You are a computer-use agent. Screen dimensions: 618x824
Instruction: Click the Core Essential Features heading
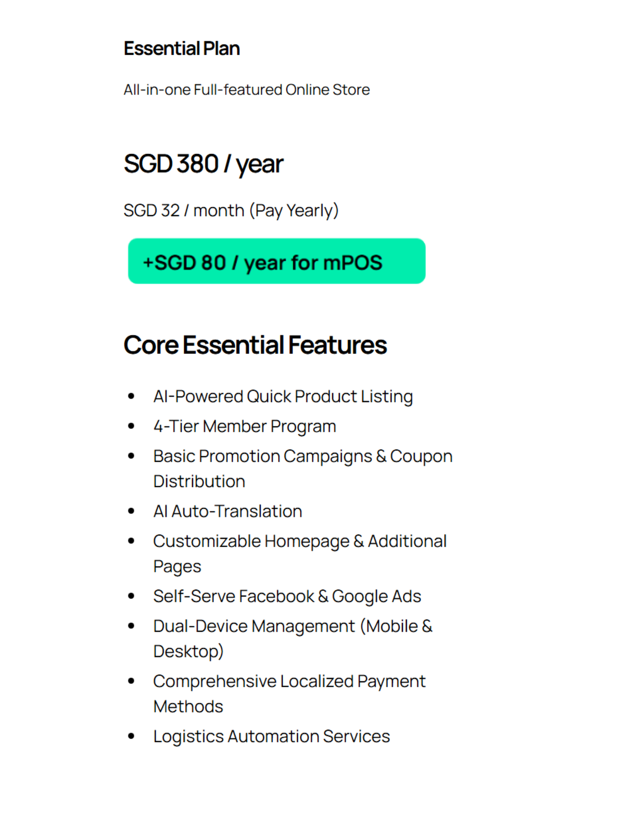tap(255, 345)
